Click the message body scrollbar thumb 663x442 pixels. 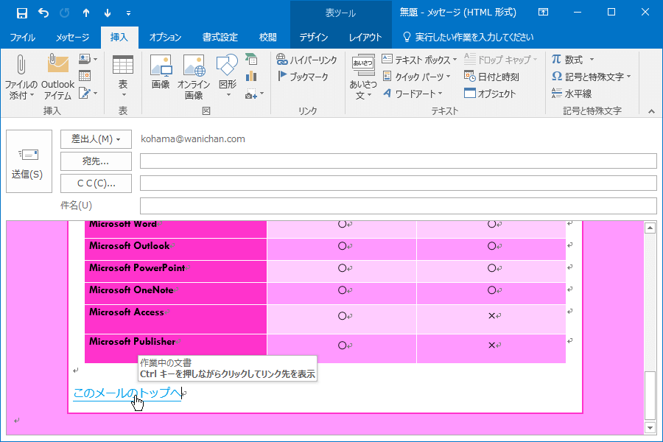(650, 395)
